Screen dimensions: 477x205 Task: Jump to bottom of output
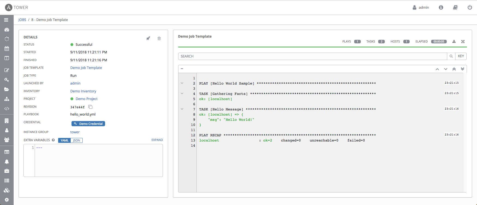pyautogui.click(x=463, y=69)
